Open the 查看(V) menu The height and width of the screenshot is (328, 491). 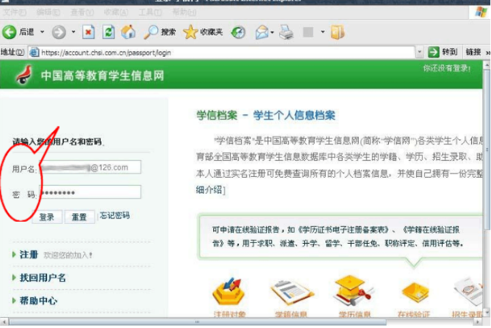pyautogui.click(x=82, y=12)
